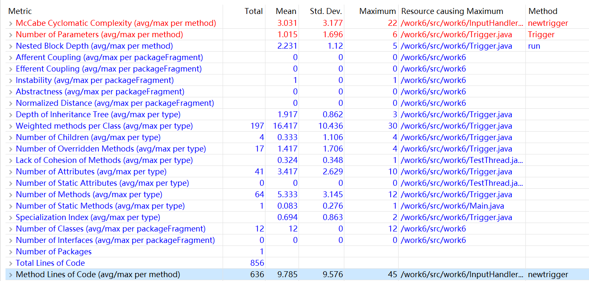
Task: Expand Depth of Inheritance Tree row
Action: point(11,115)
